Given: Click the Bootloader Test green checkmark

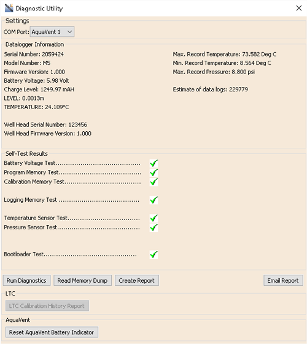Looking at the screenshot, I should tap(153, 254).
